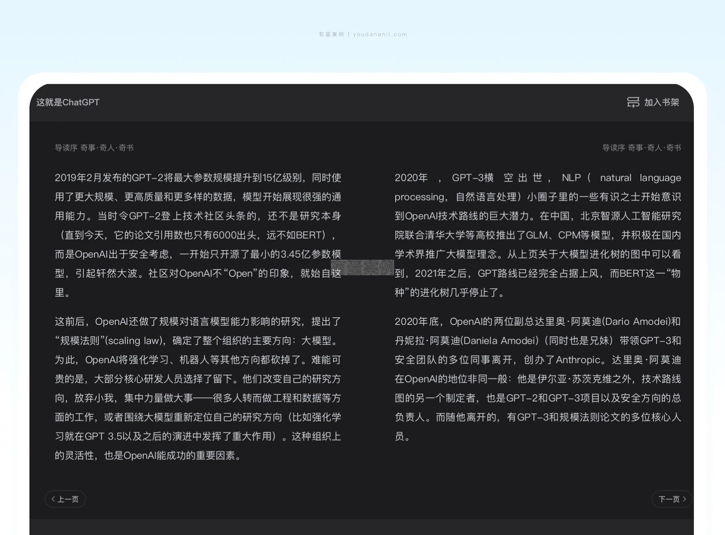This screenshot has width=725, height=535.
Task: Click the paragraph beginning 2020年底，OpenAI的两位副总
Action: [537, 378]
